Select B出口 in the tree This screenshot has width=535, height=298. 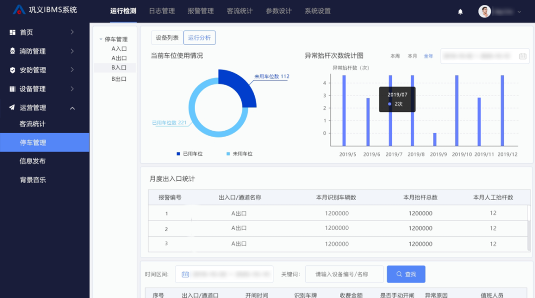119,79
